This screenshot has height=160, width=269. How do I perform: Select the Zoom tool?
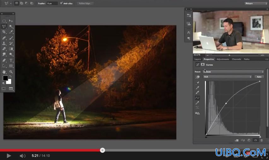point(11,72)
